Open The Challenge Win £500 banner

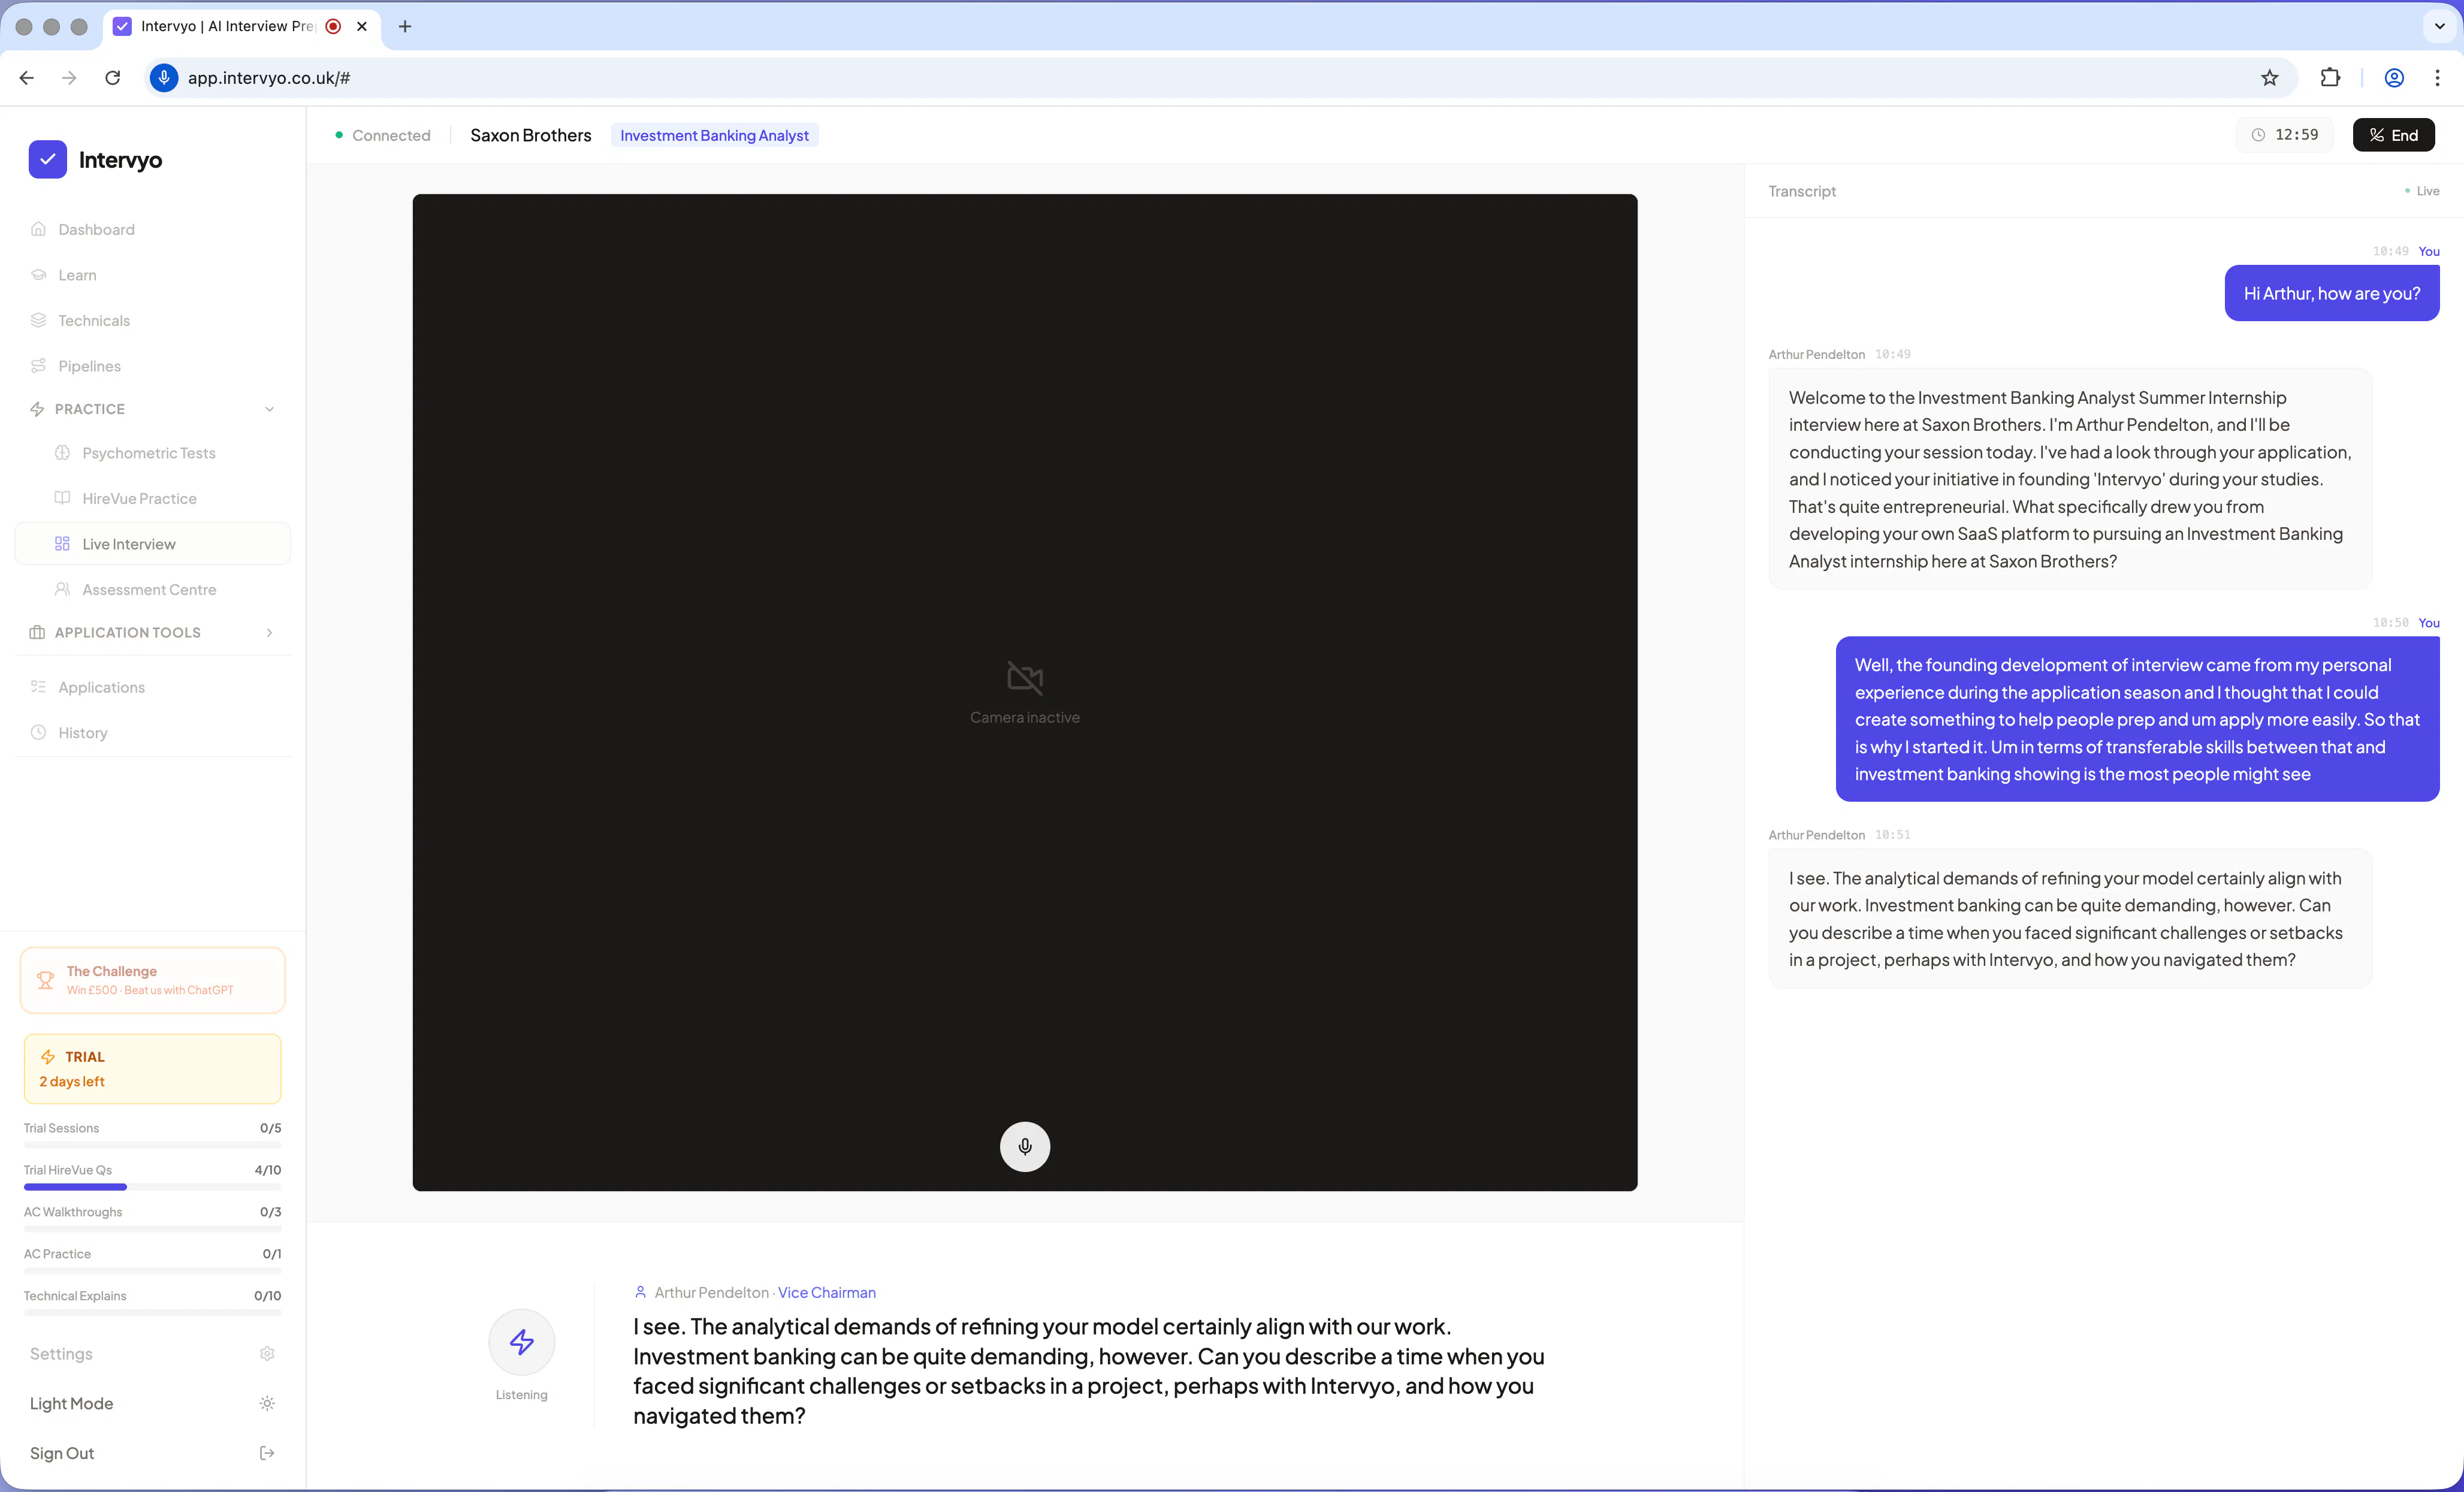coord(153,980)
